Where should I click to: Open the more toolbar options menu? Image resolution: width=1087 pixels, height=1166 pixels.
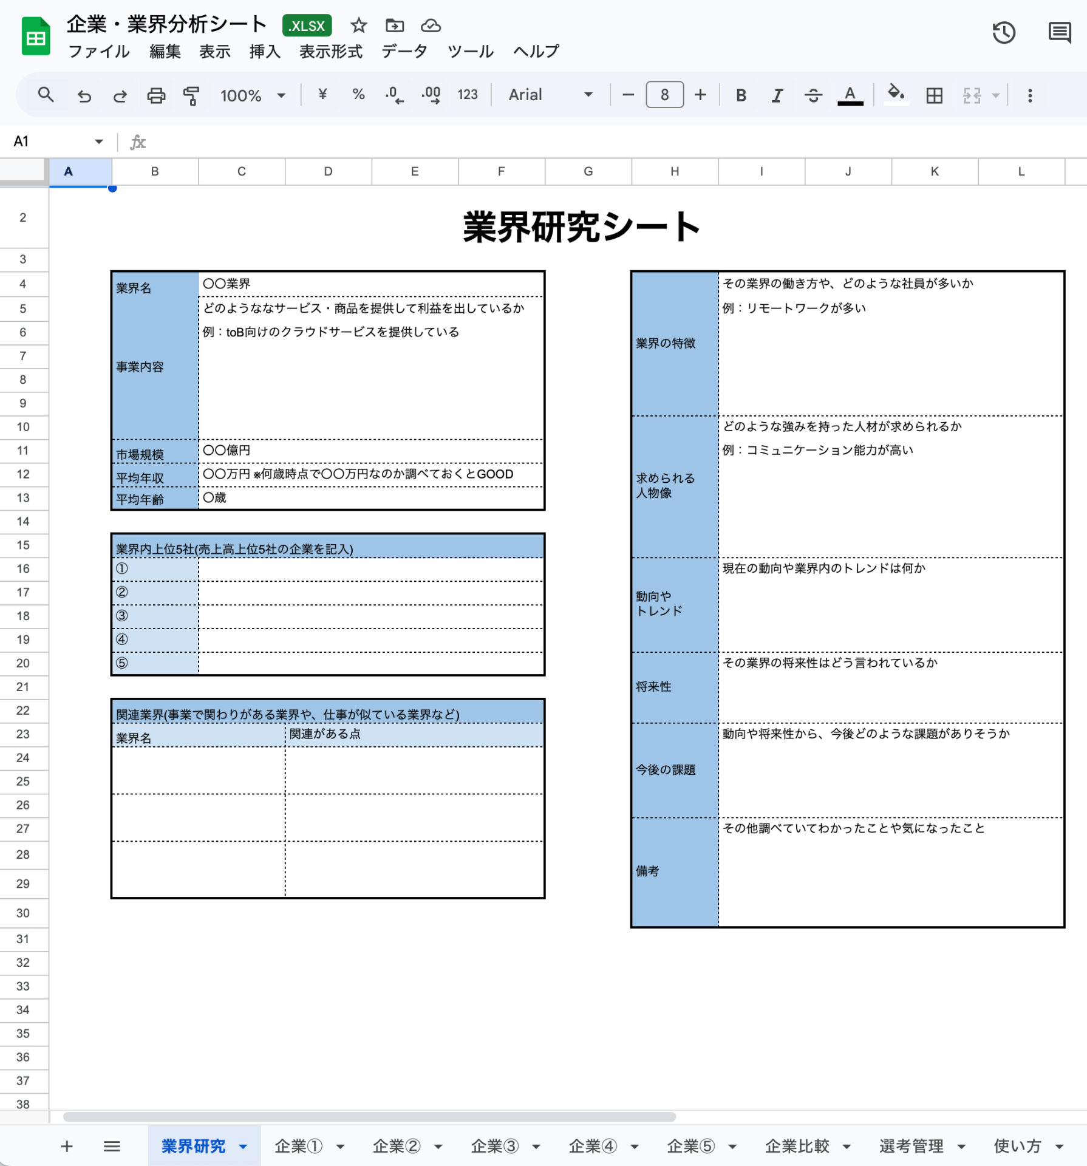click(x=1030, y=95)
